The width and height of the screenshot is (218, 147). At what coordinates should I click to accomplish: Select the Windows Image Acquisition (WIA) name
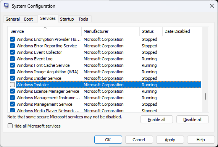pos(48,72)
